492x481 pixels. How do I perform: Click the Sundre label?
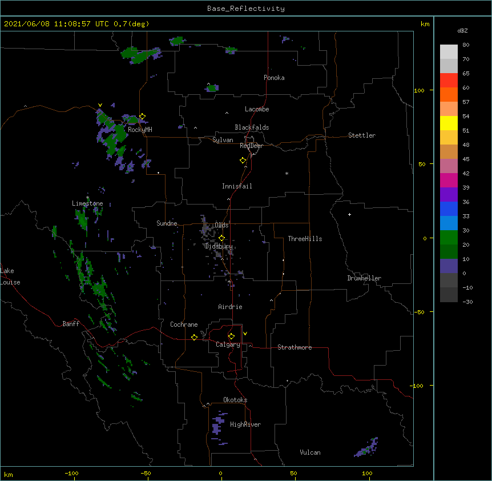[x=167, y=223]
